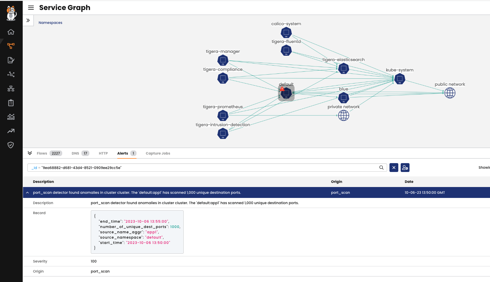Click the search magnifier in filter box
490x282 pixels.
(382, 168)
